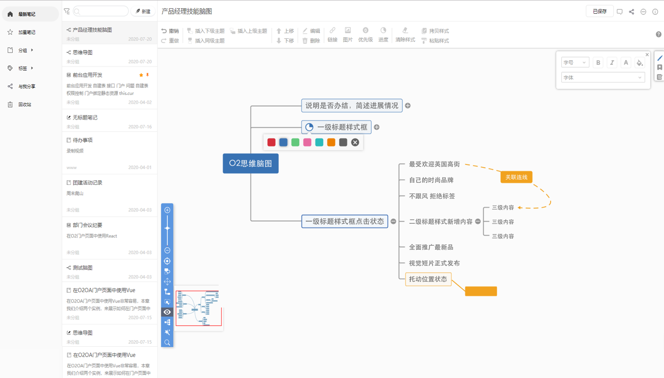Image resolution: width=664 pixels, height=378 pixels.
Task: Click the new note (新建) button
Action: click(143, 11)
